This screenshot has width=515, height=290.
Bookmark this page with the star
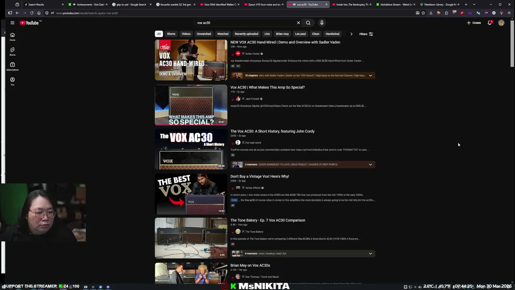point(423,13)
